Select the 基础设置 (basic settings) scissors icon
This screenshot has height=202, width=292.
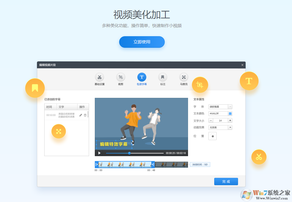coord(100,77)
